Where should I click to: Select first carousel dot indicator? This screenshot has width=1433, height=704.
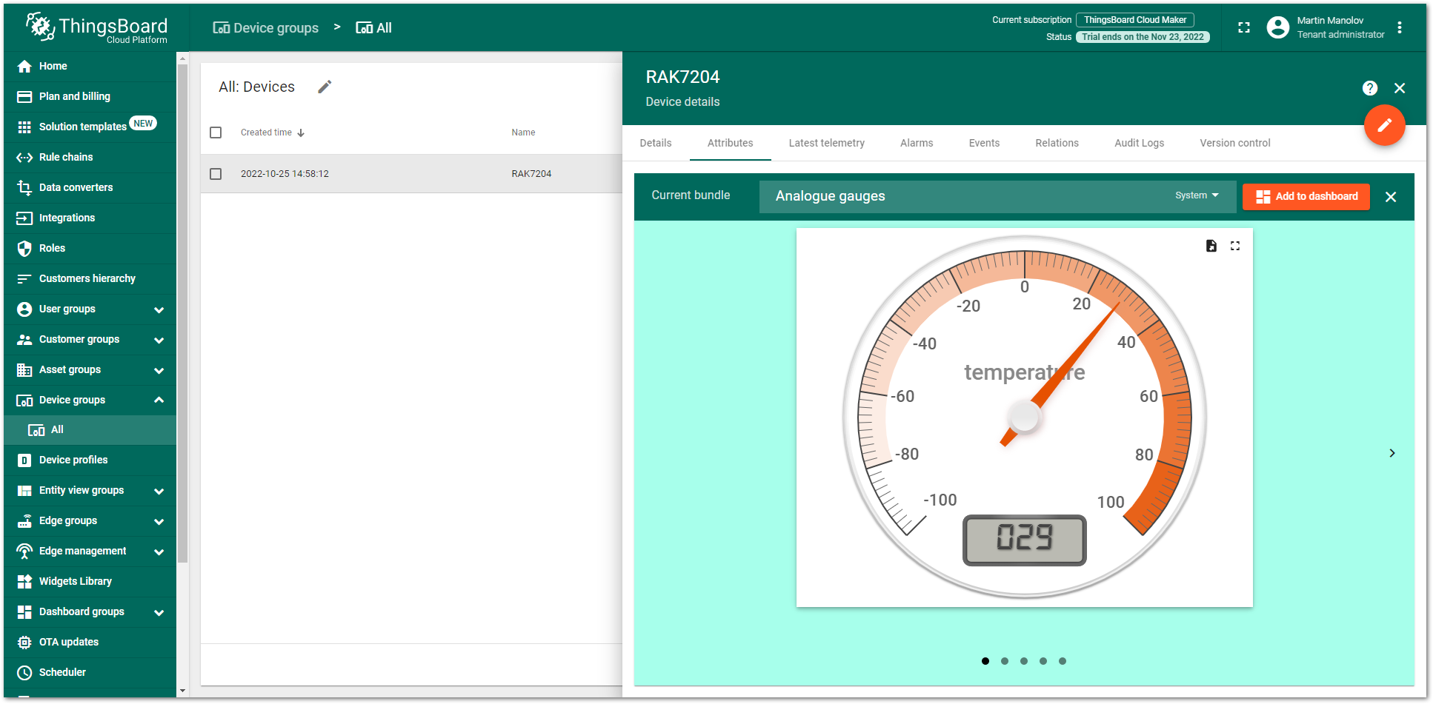(x=985, y=661)
